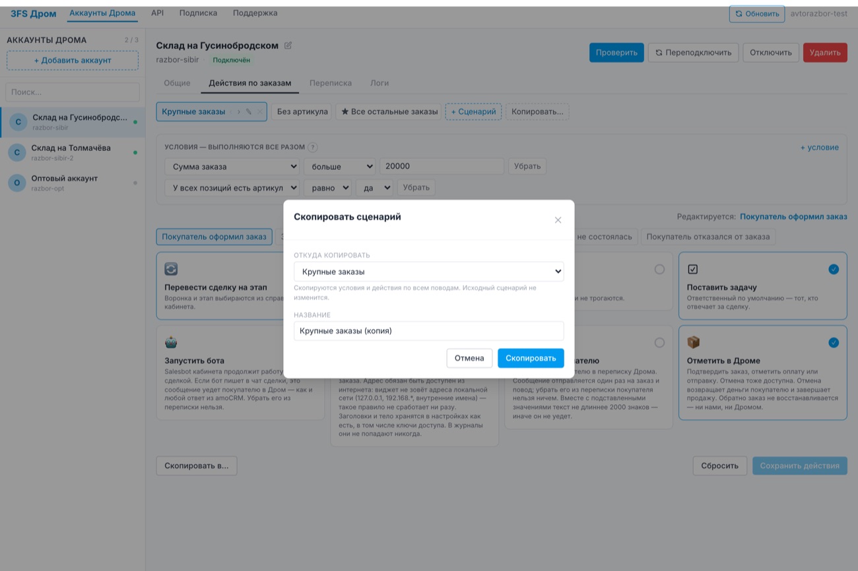
Task: Click the Название input field
Action: coord(429,331)
